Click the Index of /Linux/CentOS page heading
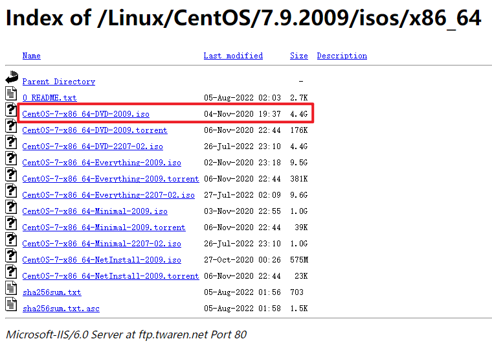The width and height of the screenshot is (492, 352). coord(243,18)
